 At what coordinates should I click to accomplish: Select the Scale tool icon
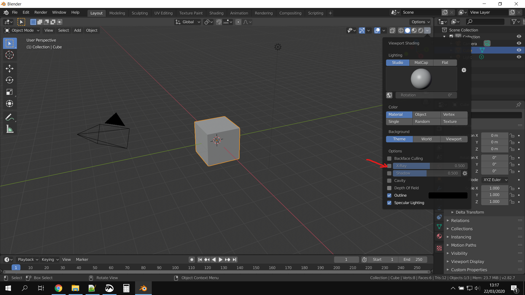click(x=10, y=92)
